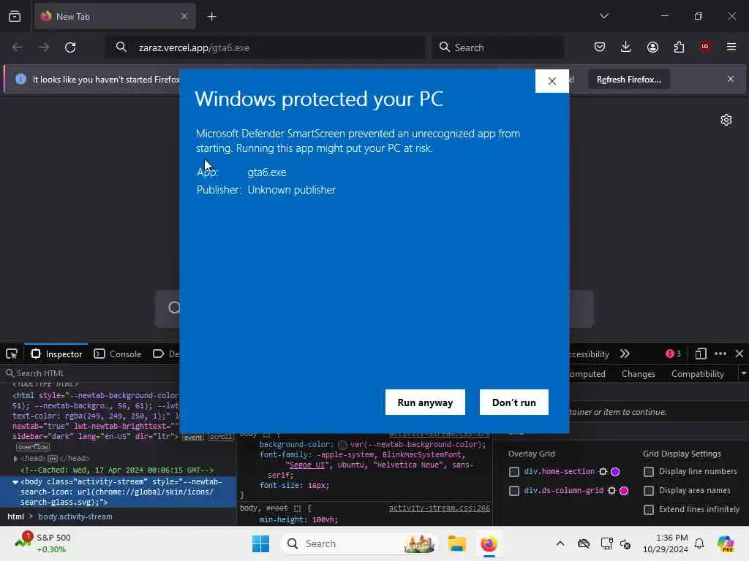This screenshot has height=561, width=749.
Task: Go back using back arrow
Action: pos(18,47)
